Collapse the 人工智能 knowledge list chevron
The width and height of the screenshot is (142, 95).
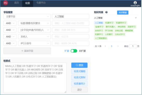point(136,18)
